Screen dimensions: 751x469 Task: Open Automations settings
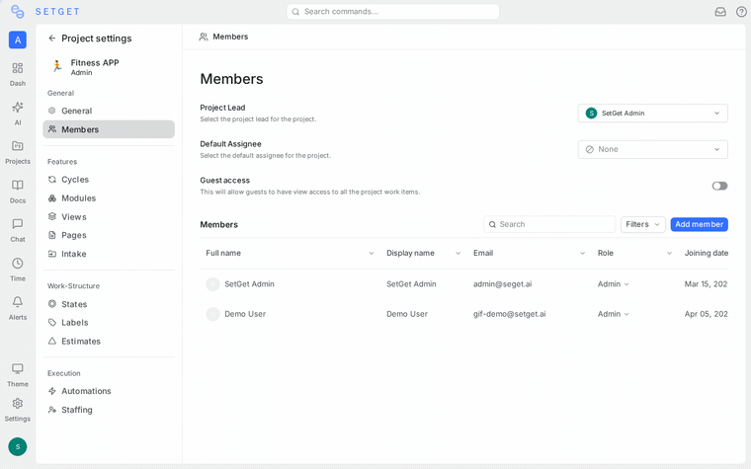click(x=109, y=391)
